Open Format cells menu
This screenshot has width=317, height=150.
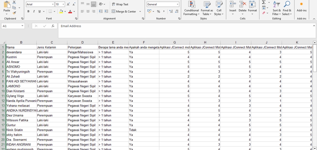252,8
